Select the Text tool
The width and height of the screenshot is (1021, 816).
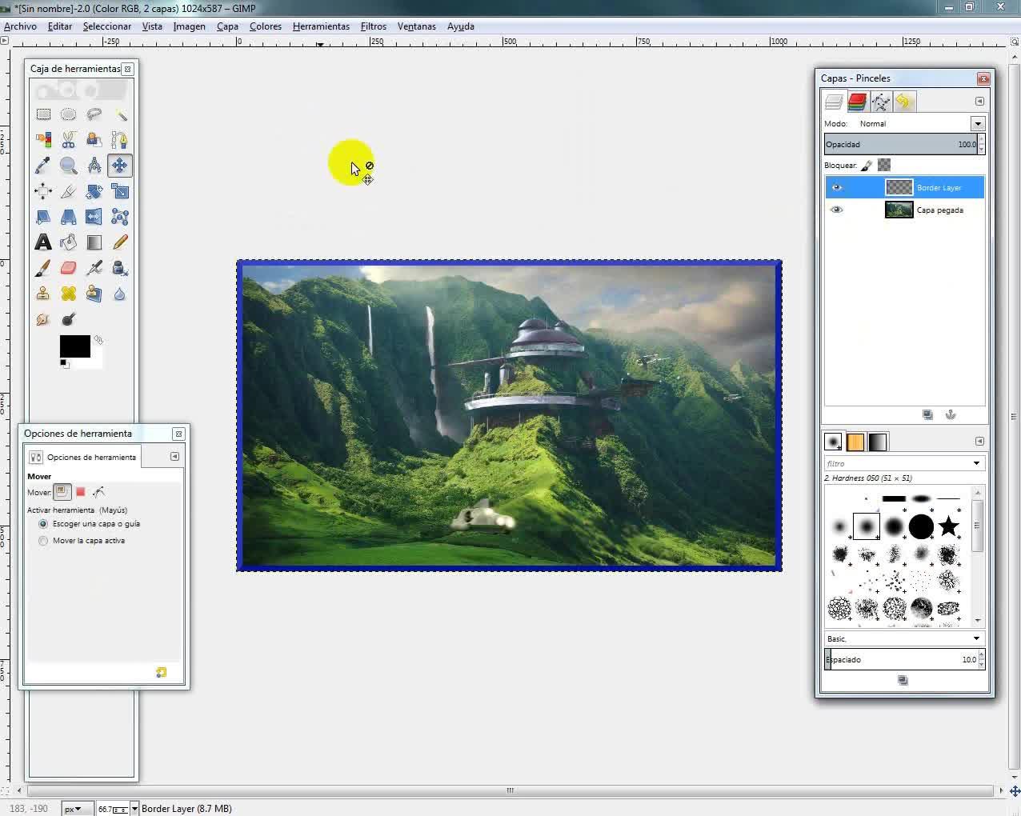point(43,242)
